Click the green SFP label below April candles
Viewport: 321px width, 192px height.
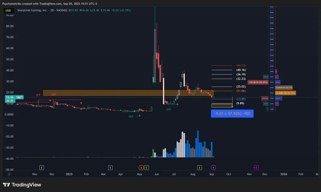(131, 117)
